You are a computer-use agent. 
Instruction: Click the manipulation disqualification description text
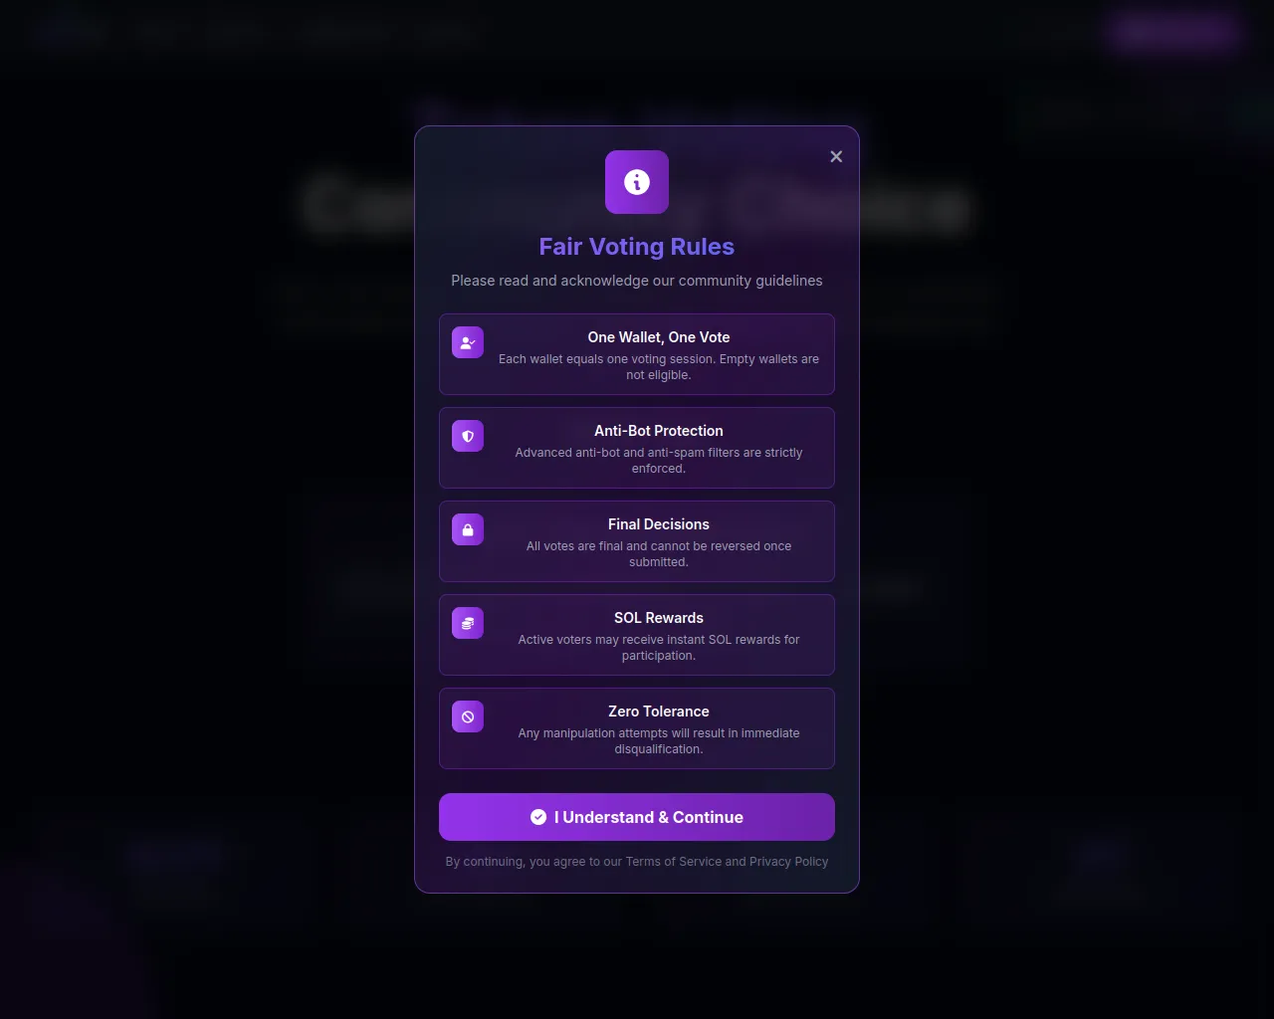click(x=659, y=741)
